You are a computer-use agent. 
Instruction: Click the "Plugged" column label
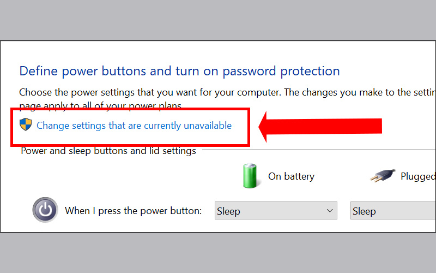point(418,176)
